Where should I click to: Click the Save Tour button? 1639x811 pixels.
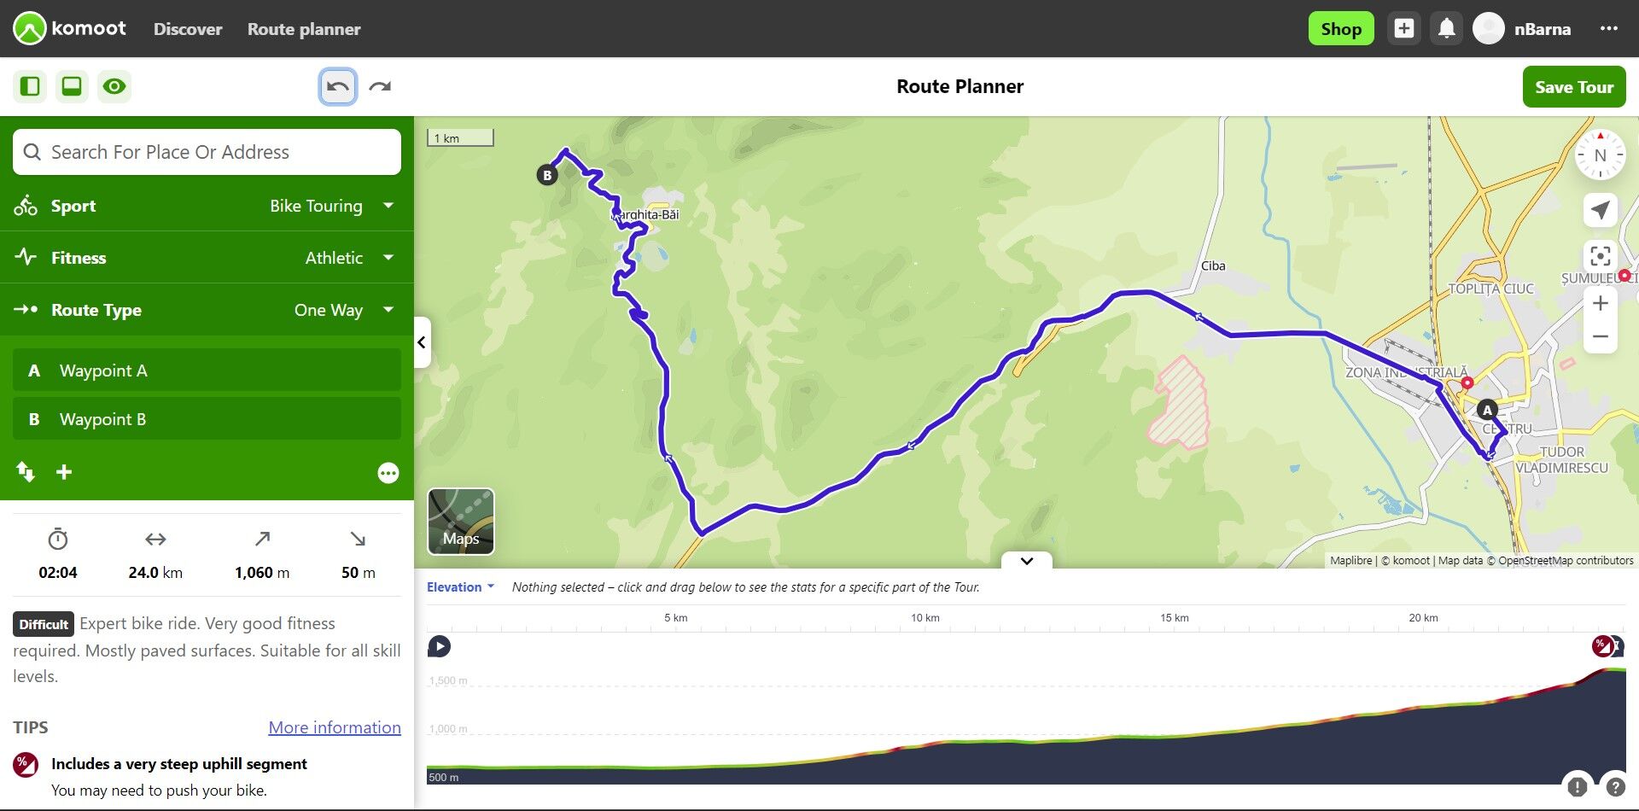click(x=1573, y=87)
